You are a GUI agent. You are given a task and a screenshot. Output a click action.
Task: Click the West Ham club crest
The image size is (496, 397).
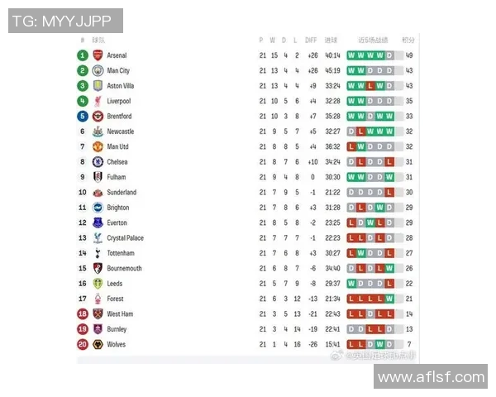click(x=98, y=314)
